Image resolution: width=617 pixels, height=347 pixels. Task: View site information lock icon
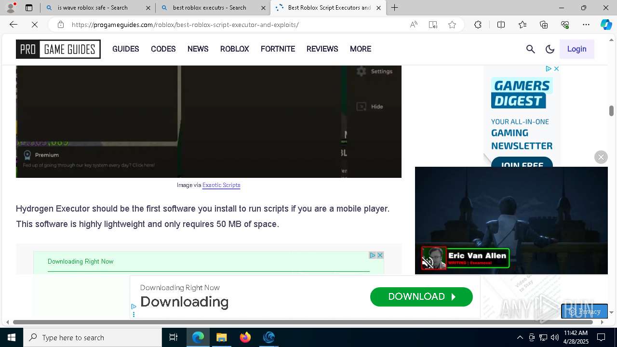[60, 25]
